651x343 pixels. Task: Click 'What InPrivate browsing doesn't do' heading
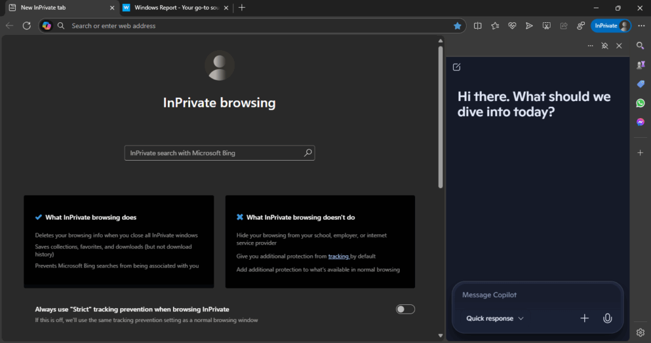pyautogui.click(x=301, y=217)
